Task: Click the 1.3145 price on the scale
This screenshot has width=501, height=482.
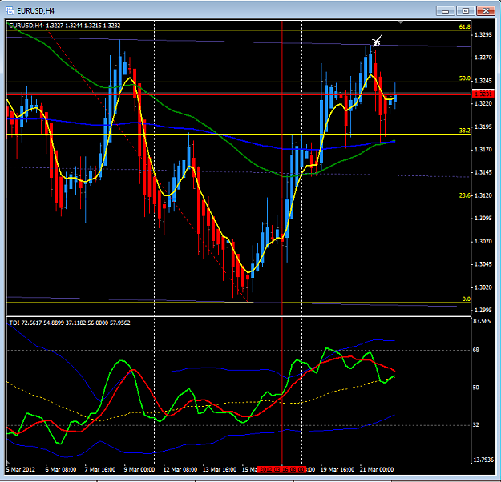Action: (x=483, y=172)
